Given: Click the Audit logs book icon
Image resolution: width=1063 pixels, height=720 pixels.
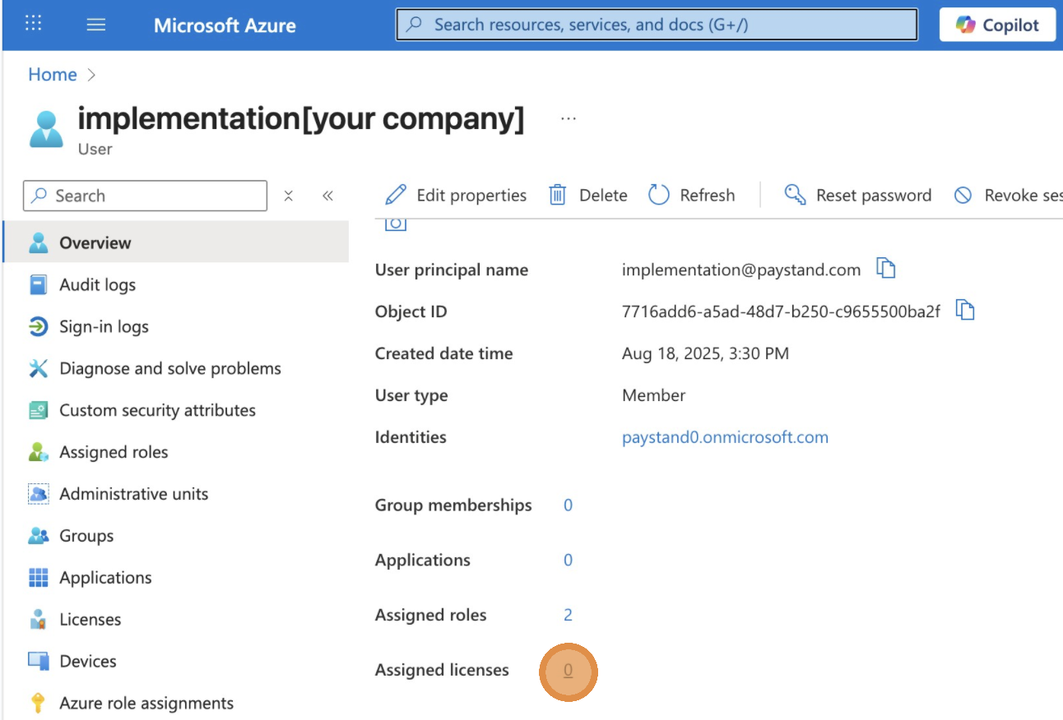Looking at the screenshot, I should click(38, 285).
